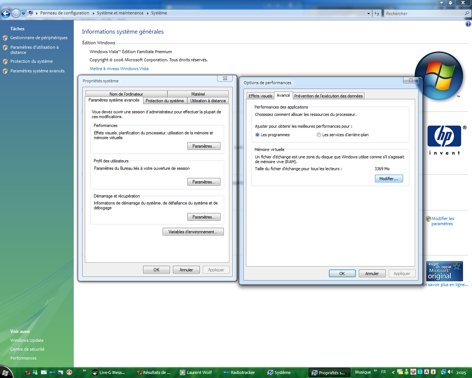Screen dimensions: 472x378
Task: Click FR language indicator
Action: (383, 372)
